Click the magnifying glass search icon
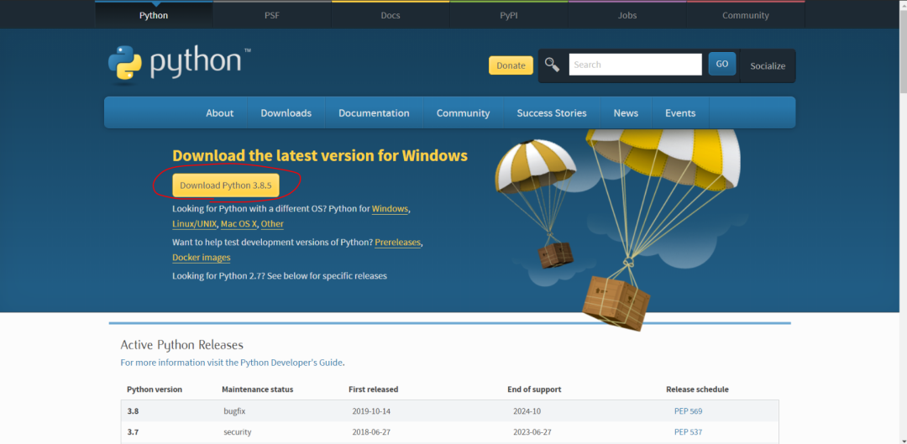Image resolution: width=907 pixels, height=444 pixels. coord(553,65)
